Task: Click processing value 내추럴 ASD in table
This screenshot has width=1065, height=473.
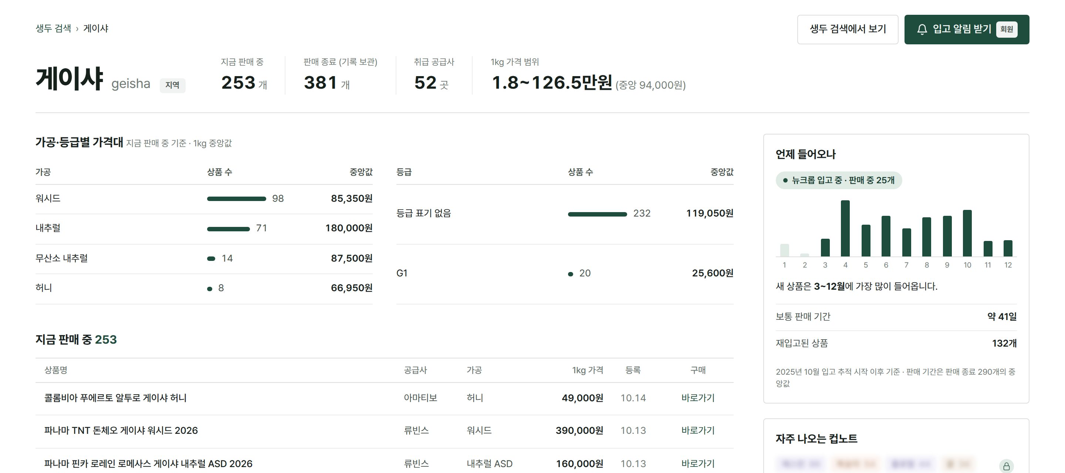Action: point(490,463)
